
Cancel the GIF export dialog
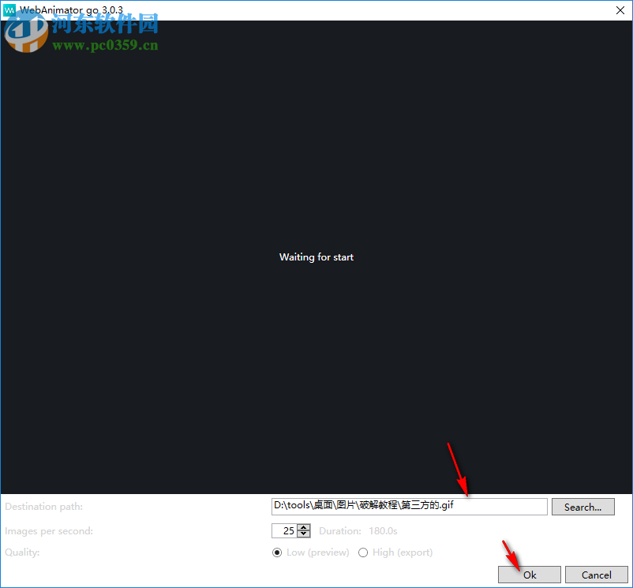pyautogui.click(x=596, y=574)
